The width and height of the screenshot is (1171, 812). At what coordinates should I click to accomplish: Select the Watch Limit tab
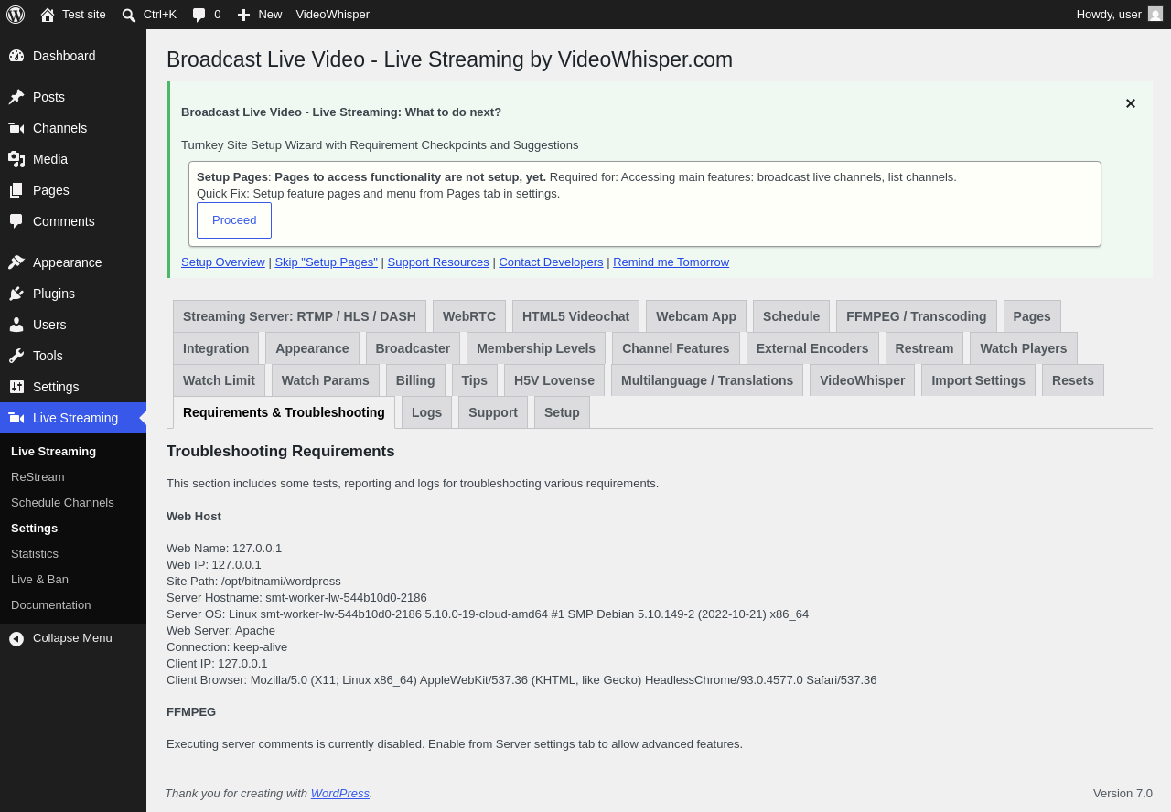click(x=219, y=380)
